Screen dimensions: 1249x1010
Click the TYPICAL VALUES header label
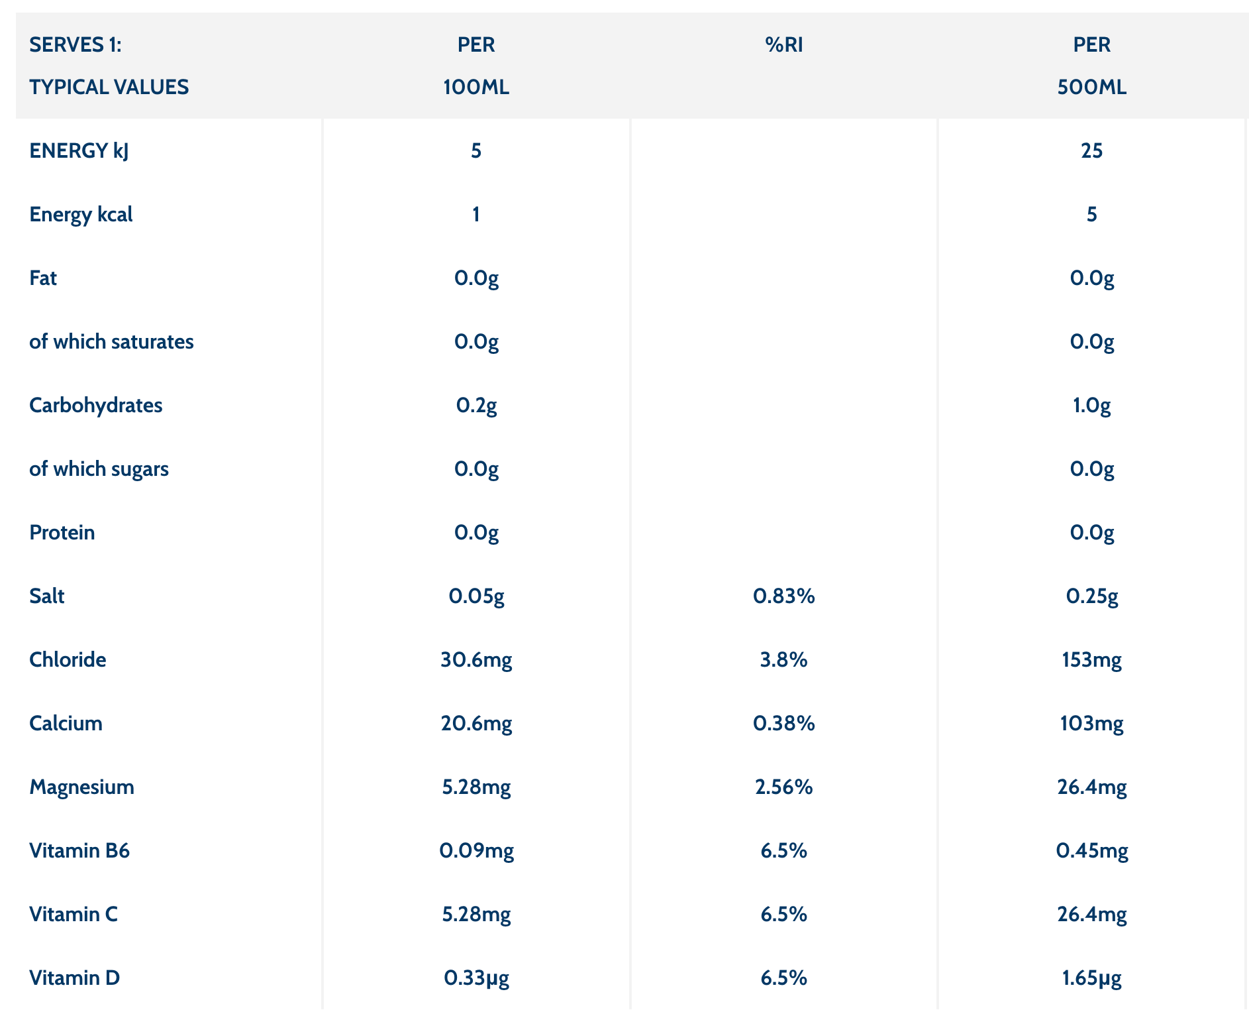click(x=109, y=87)
